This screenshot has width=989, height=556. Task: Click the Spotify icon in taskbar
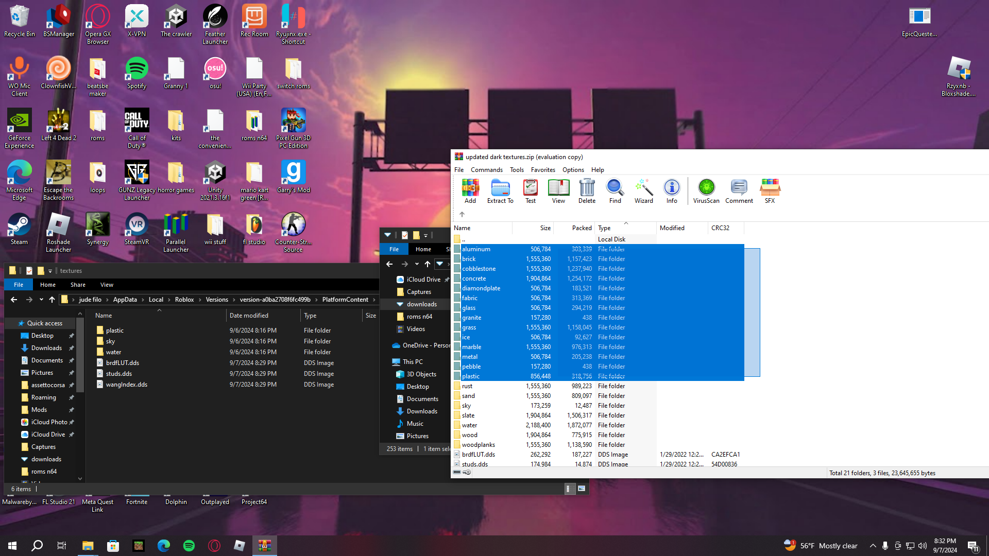coord(189,546)
